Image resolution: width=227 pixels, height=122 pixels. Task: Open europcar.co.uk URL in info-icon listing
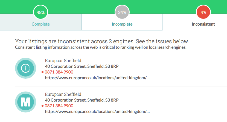97,78
